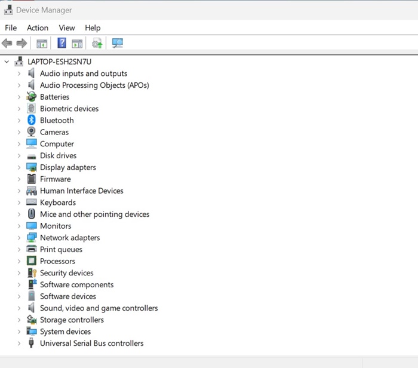The image size is (418, 368).
Task: Select the Disk drives tree item
Action: pos(58,155)
